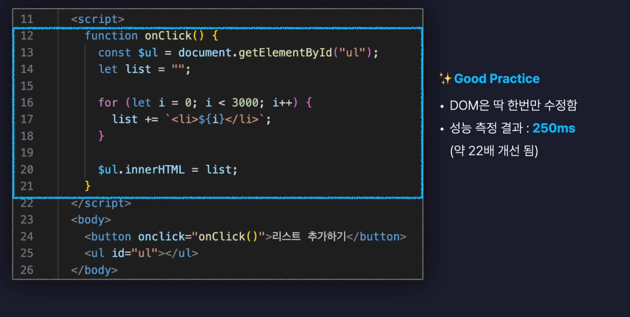Click line number 14 in the gutter
This screenshot has height=317, width=630.
pos(26,69)
